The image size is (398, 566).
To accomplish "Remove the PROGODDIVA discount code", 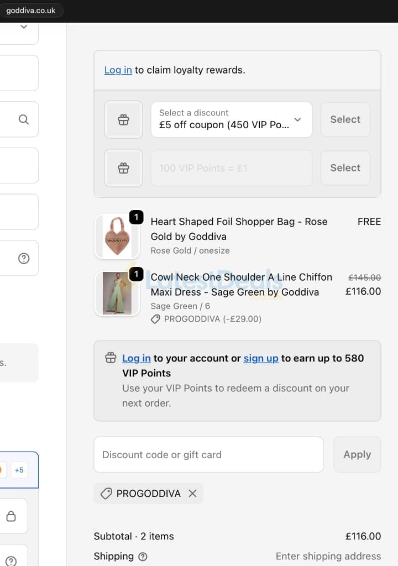I will click(192, 494).
